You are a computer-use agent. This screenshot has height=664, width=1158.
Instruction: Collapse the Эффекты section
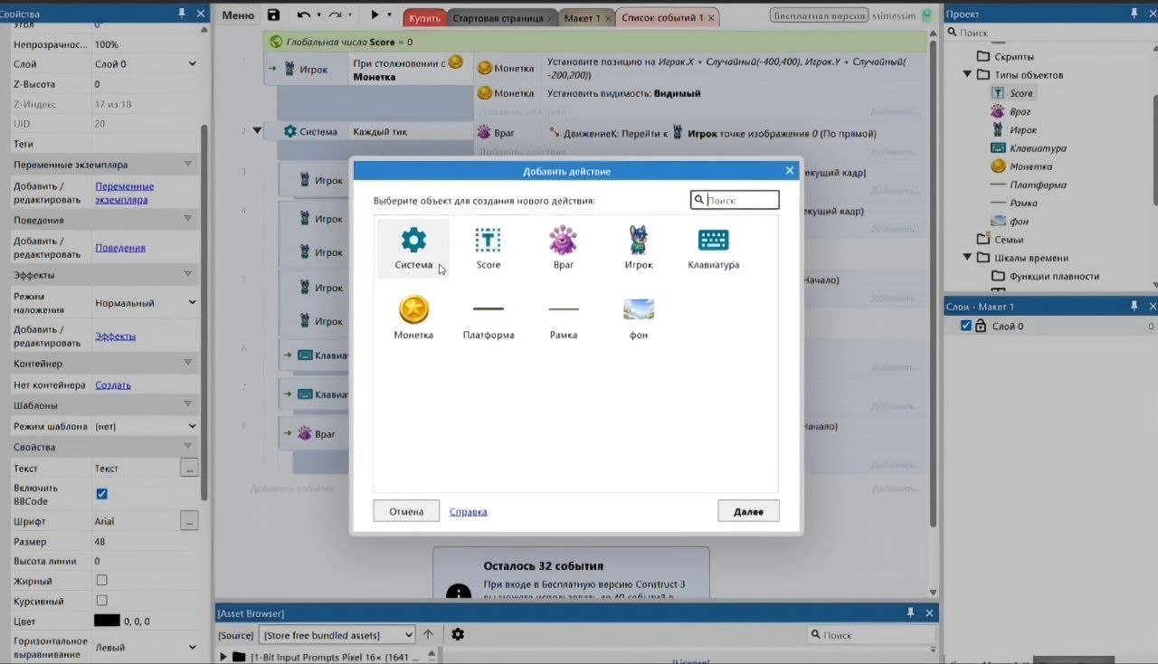click(x=188, y=274)
